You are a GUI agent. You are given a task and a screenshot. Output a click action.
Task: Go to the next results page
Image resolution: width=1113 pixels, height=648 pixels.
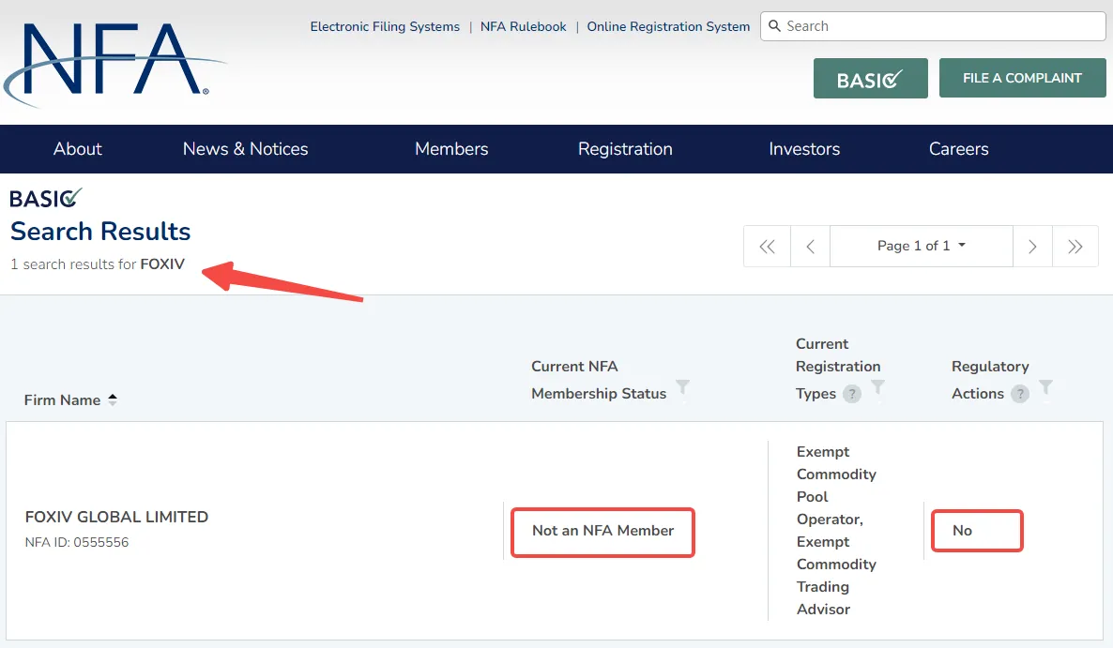[1033, 246]
